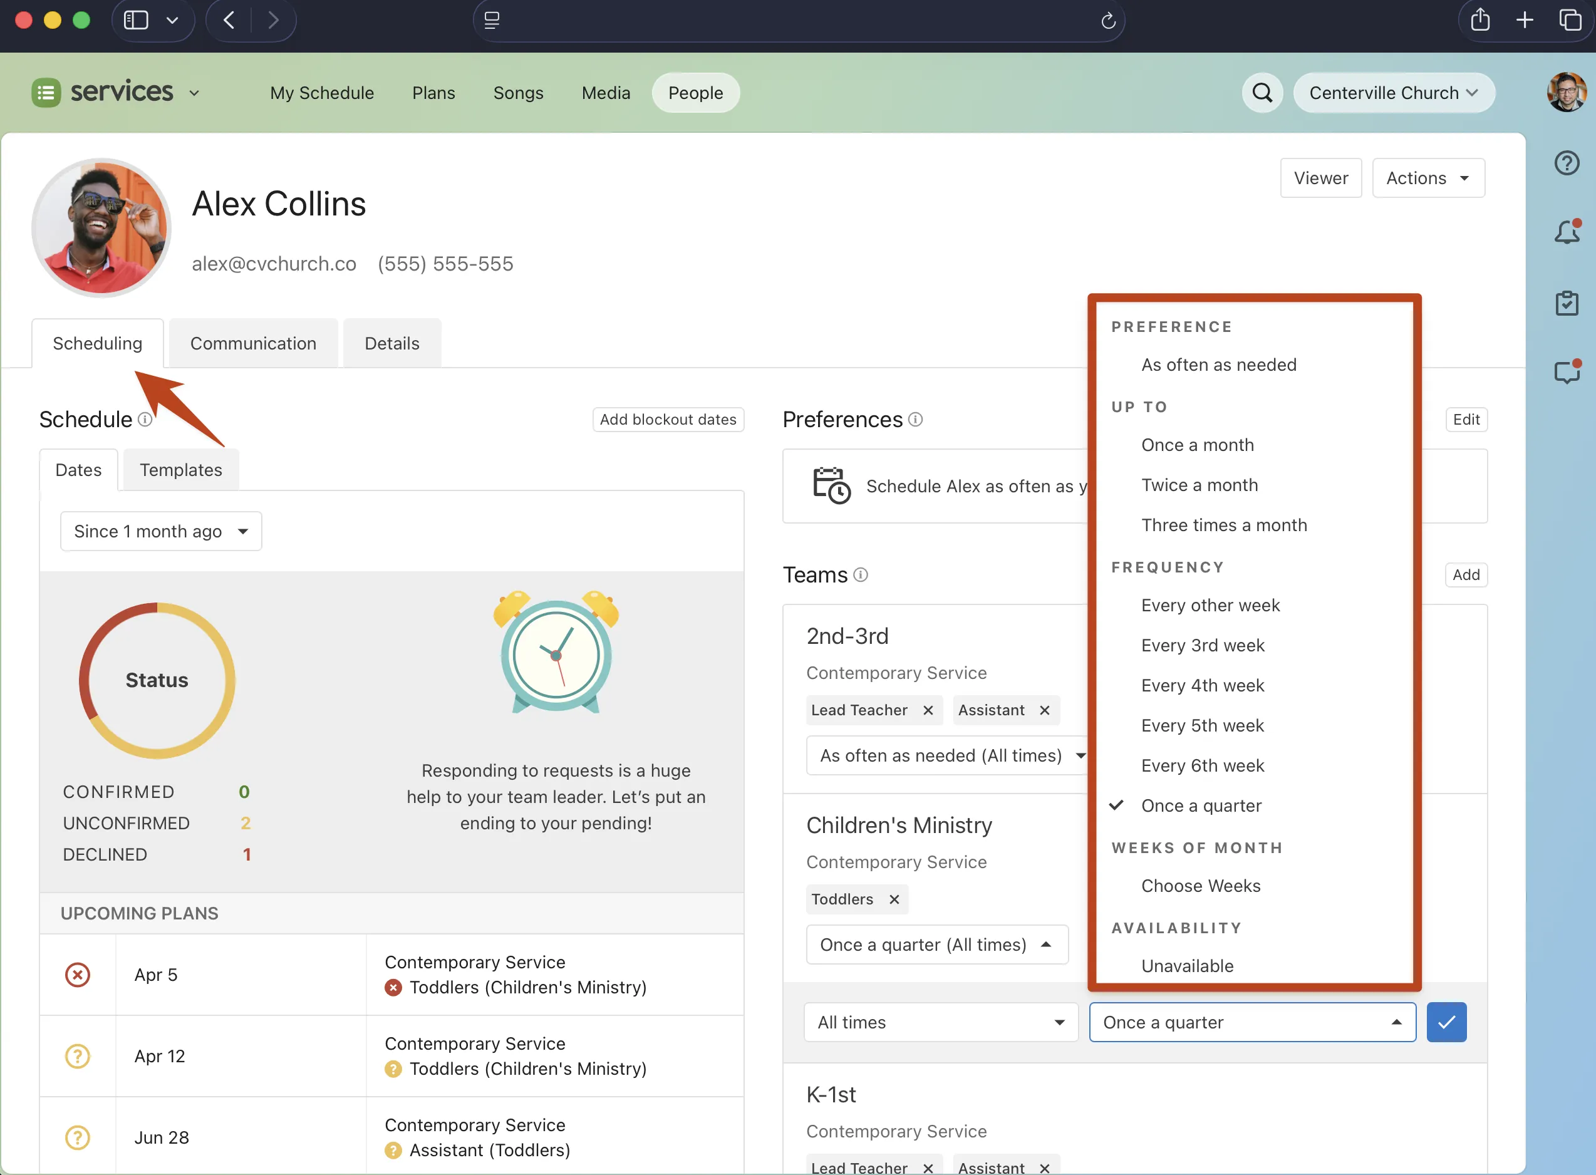Click Alex Collins profile photo
Screen dimensions: 1596x1175
point(101,227)
